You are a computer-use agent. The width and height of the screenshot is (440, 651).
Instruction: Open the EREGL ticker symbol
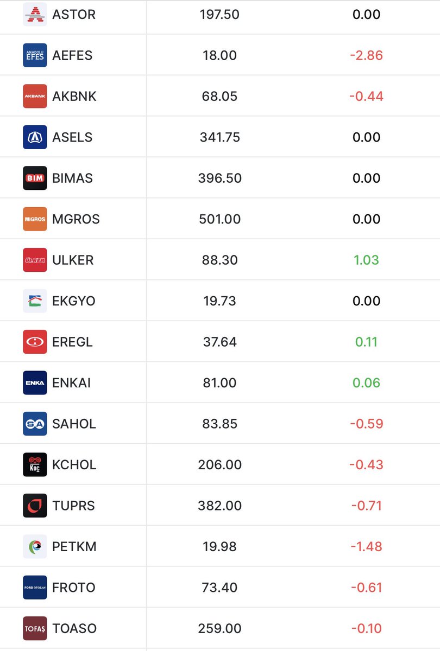point(72,342)
